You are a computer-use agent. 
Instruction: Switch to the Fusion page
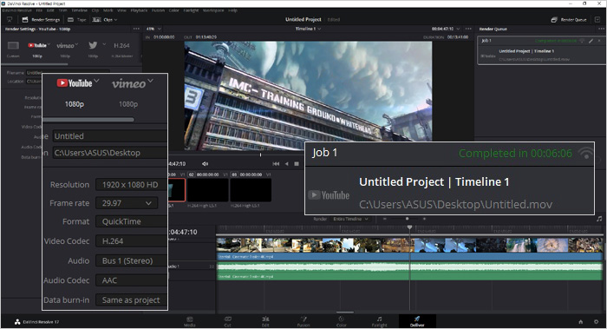(303, 321)
